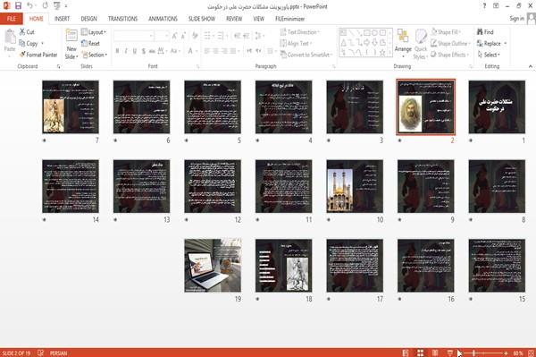Insert a New Slide using the icon
536x357 pixels.
coord(71,36)
